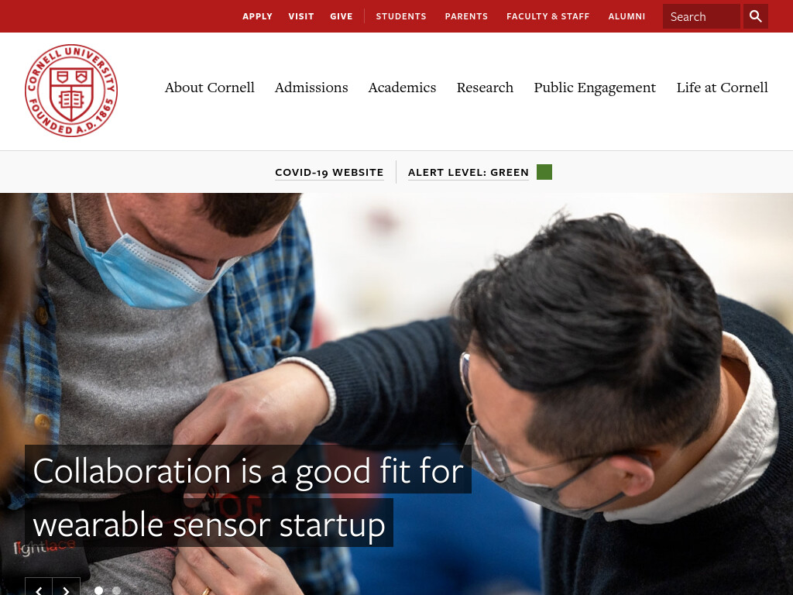The width and height of the screenshot is (793, 595).
Task: Open the Life at Cornell menu
Action: tap(723, 88)
